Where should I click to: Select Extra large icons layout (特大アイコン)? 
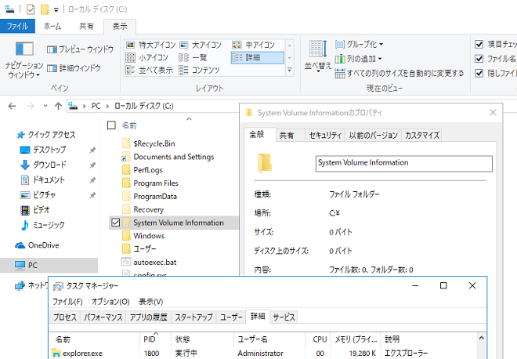click(150, 45)
